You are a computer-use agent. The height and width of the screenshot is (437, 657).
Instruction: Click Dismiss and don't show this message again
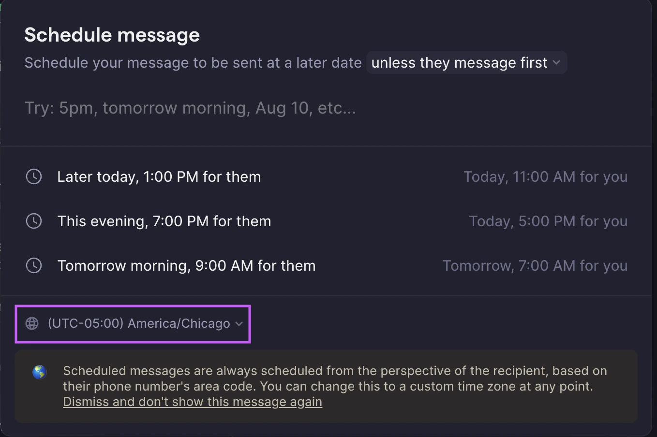192,402
